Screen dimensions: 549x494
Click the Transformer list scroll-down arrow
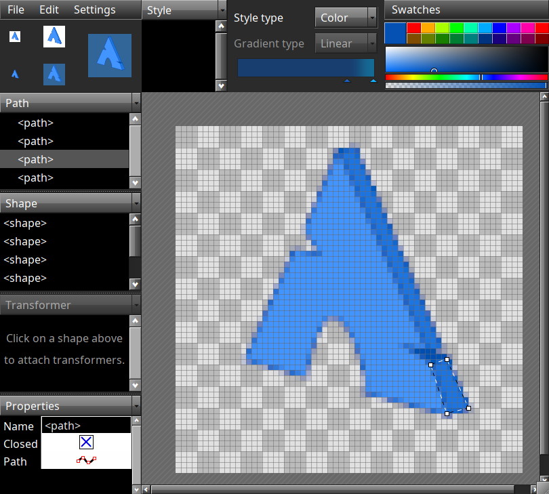(x=135, y=385)
